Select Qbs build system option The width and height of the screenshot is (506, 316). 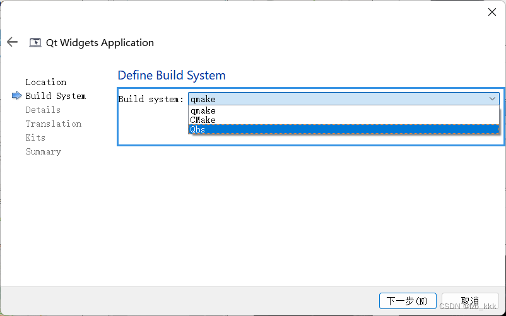tap(343, 129)
